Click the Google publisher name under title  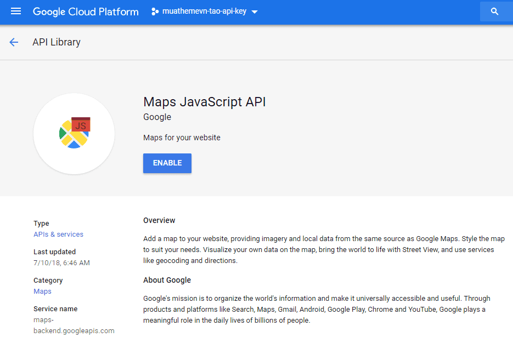point(157,117)
